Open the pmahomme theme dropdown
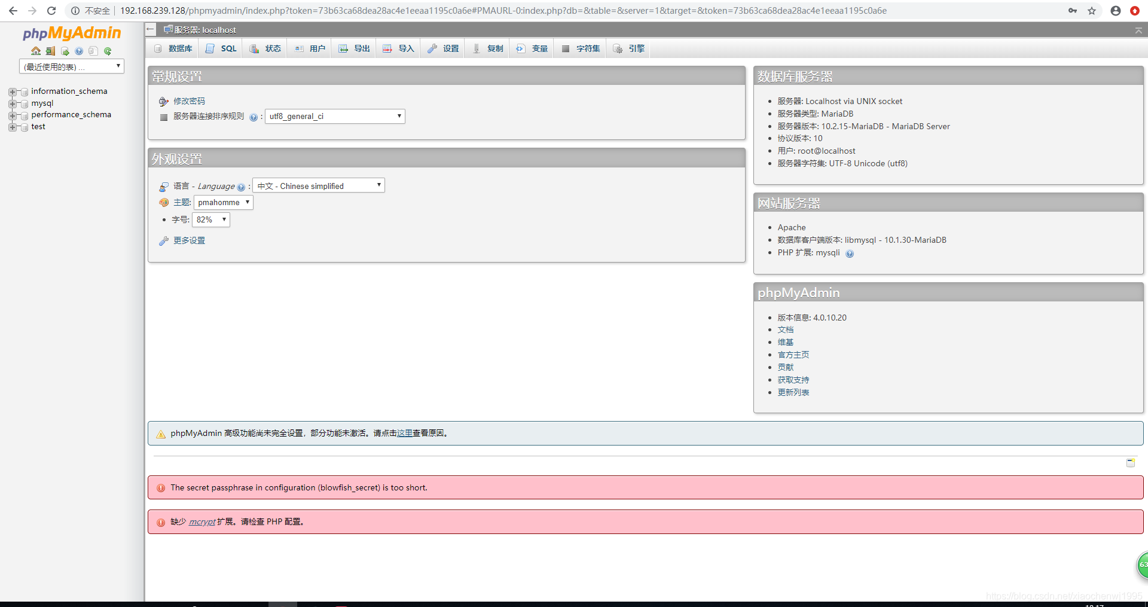The width and height of the screenshot is (1148, 607). click(224, 203)
